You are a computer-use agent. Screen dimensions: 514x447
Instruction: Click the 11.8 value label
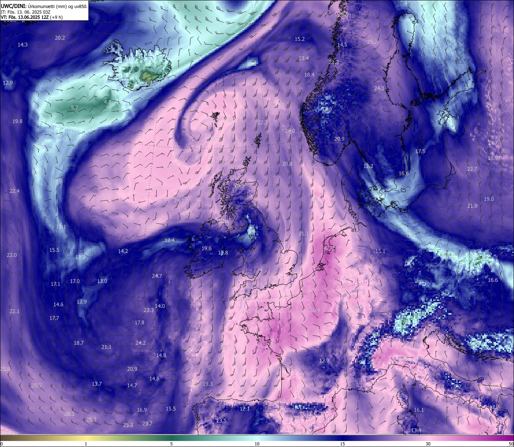click(223, 253)
